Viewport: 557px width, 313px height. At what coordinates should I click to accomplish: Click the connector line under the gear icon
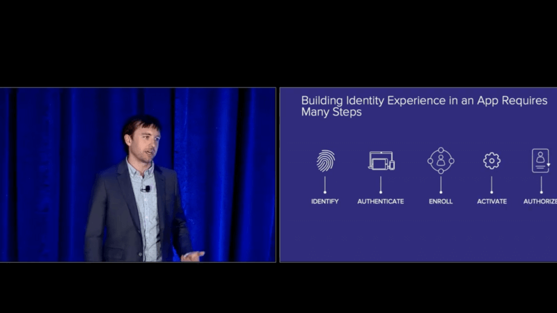tap(492, 185)
